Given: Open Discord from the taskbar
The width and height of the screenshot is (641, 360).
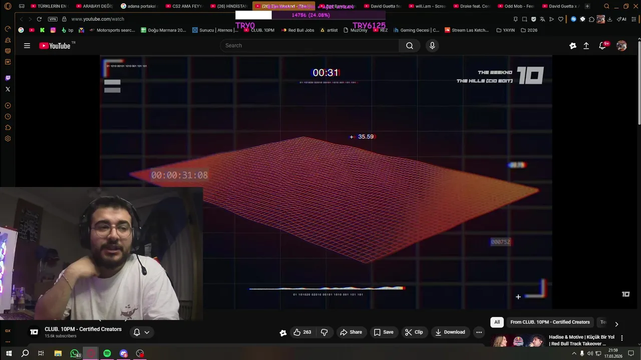Looking at the screenshot, I should tap(124, 353).
